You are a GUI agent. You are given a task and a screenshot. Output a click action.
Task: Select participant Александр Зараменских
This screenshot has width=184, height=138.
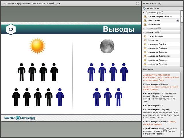(x=161, y=56)
